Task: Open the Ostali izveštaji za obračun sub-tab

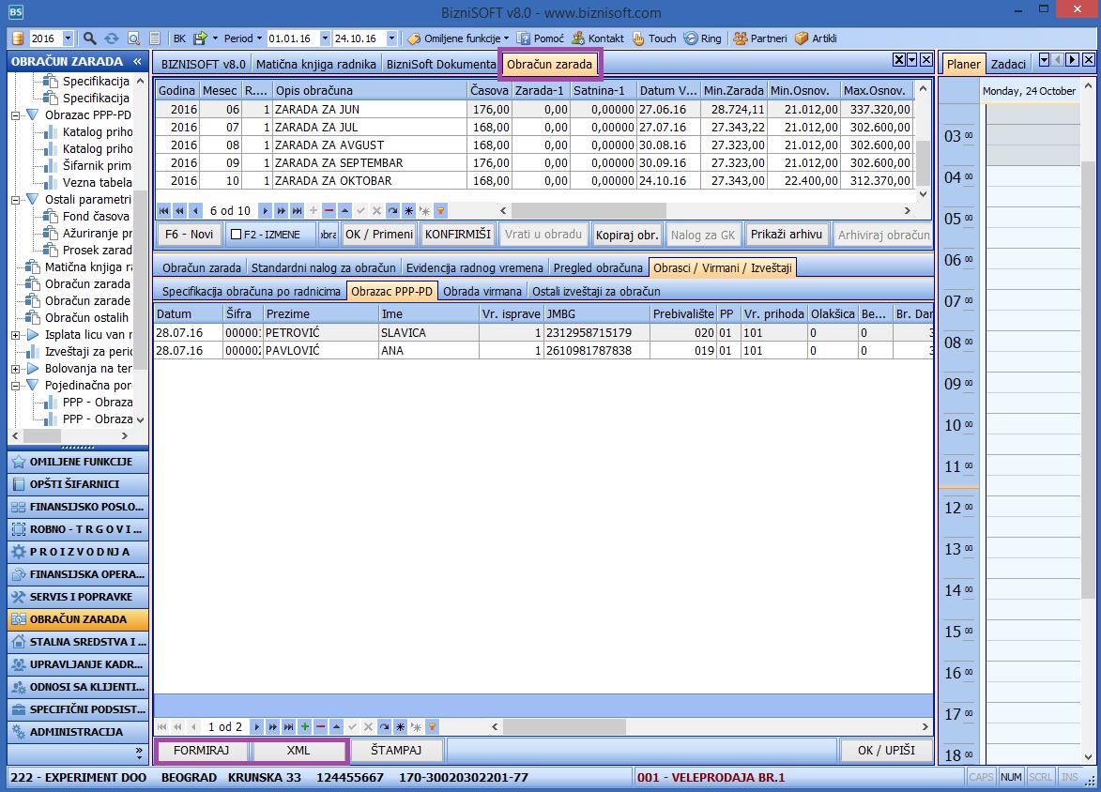Action: (596, 292)
